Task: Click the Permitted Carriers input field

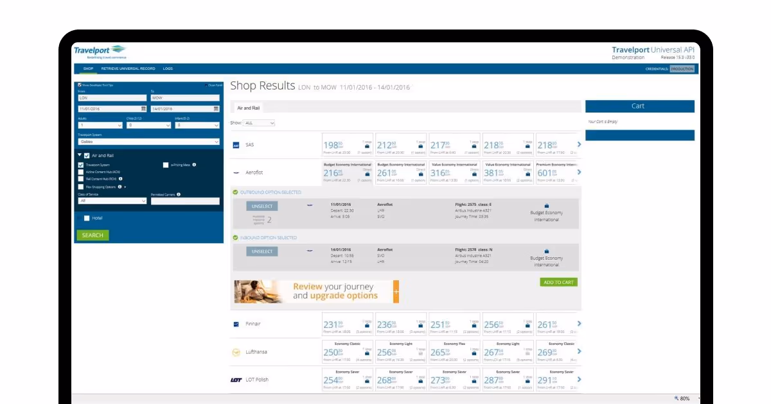Action: (x=185, y=201)
